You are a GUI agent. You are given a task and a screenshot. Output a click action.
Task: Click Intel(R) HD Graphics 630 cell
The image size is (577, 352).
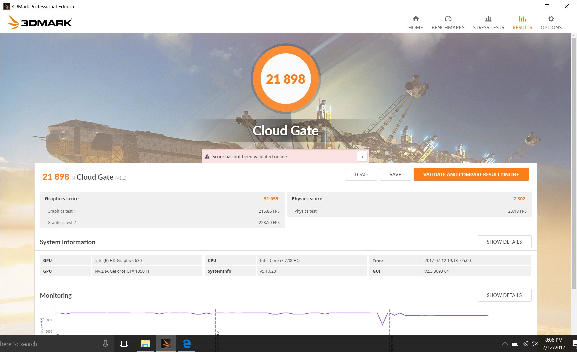click(146, 260)
